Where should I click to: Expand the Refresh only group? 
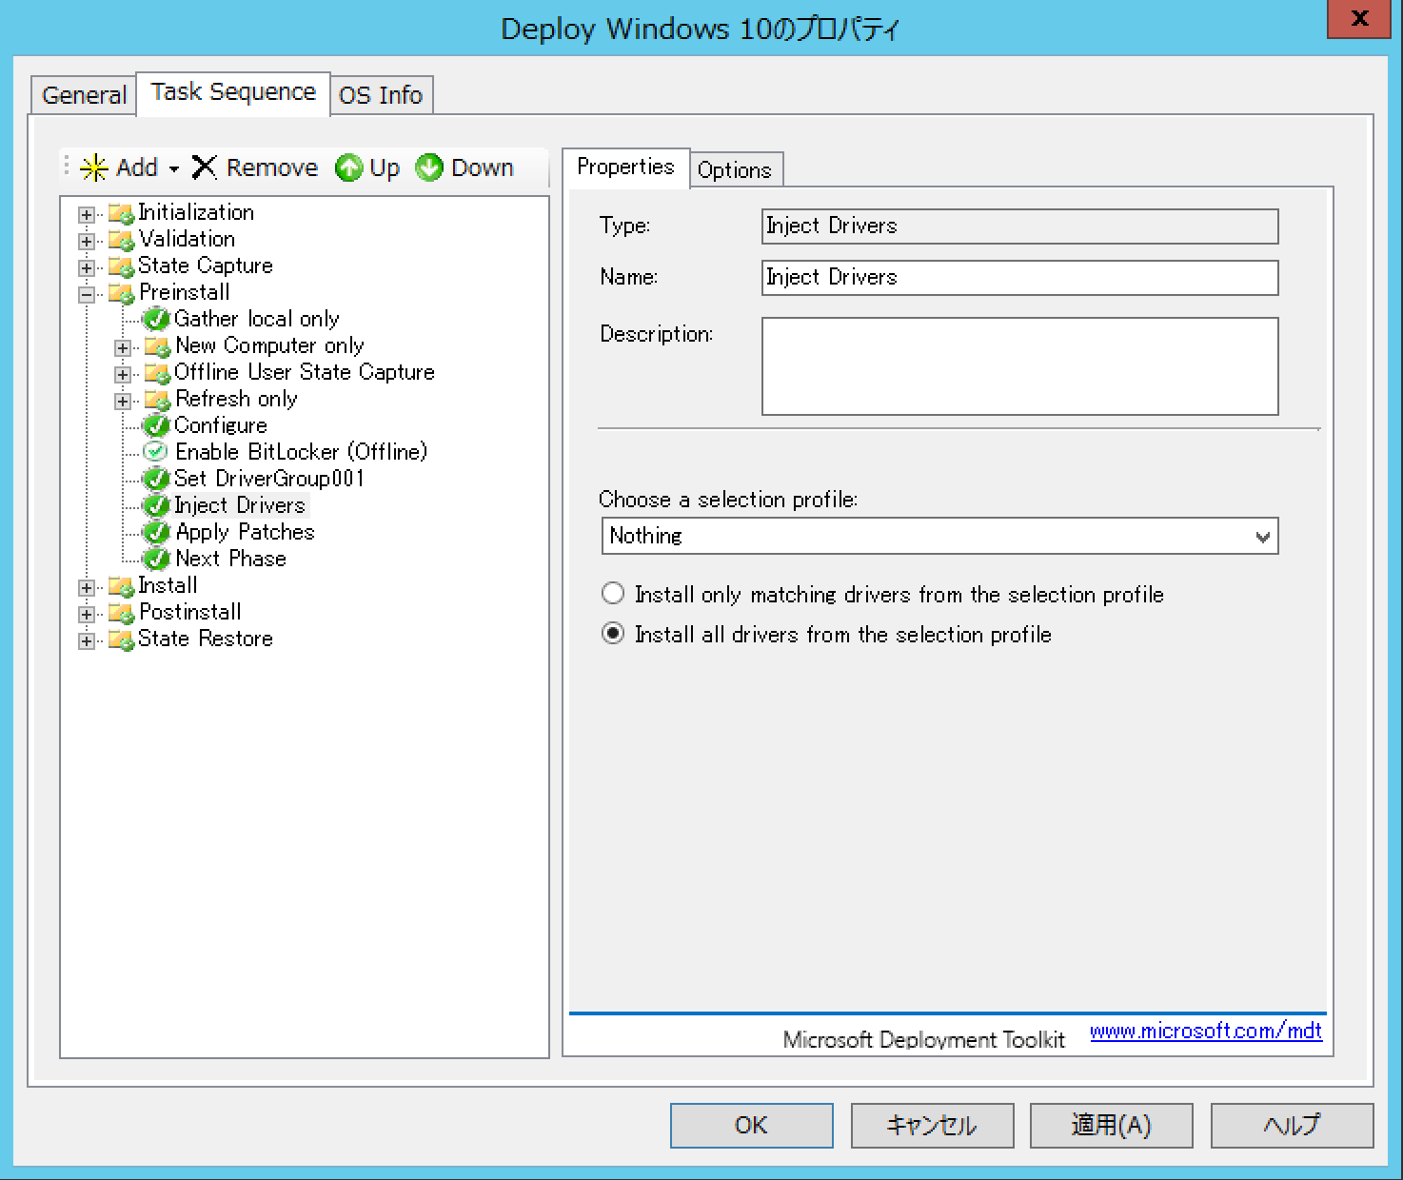[x=123, y=401]
